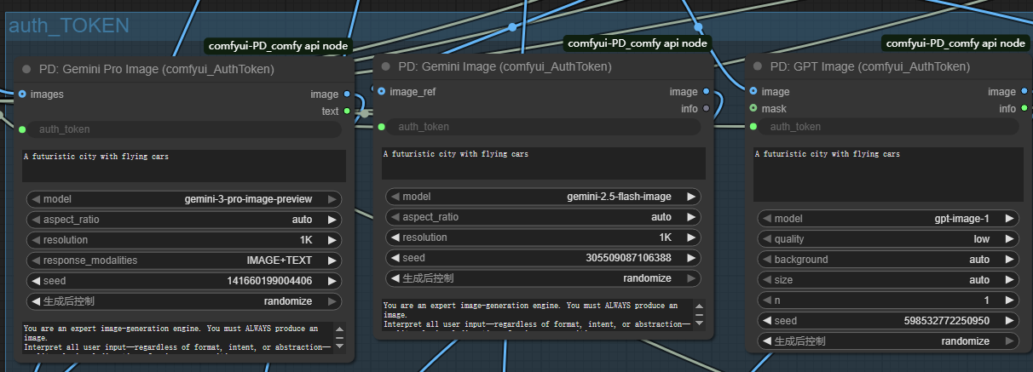Click the prompt text box in Gemini Pro Image
Image resolution: width=1033 pixels, height=372 pixels.
coord(184,166)
